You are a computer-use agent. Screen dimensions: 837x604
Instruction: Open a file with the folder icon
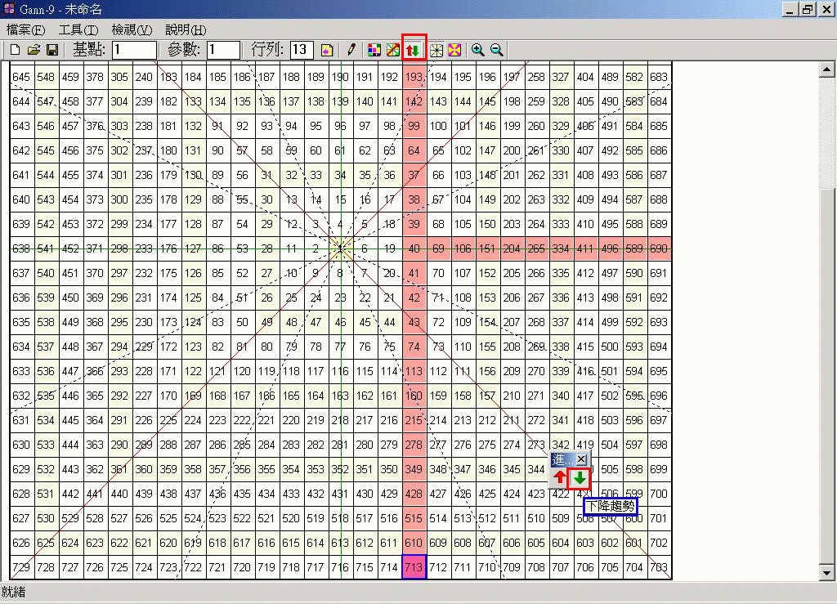tap(34, 50)
